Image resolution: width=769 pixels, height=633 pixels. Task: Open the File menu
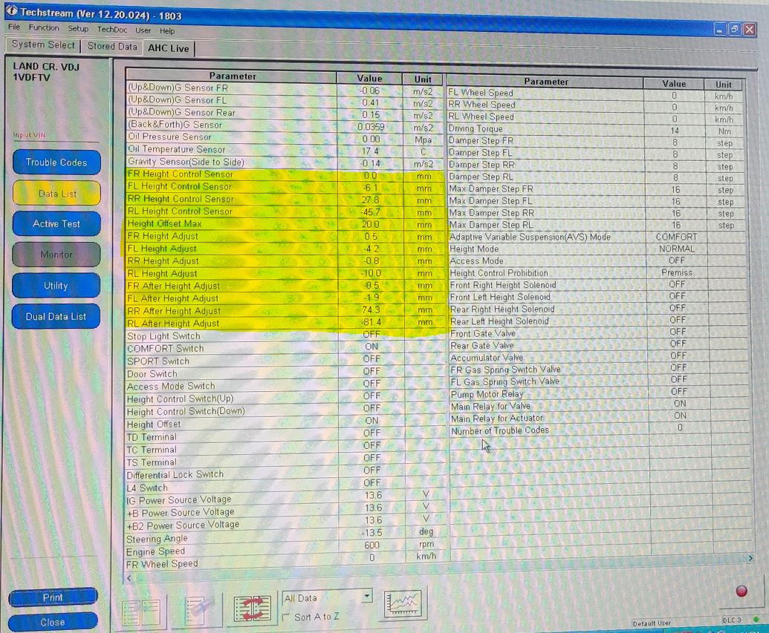pos(13,27)
